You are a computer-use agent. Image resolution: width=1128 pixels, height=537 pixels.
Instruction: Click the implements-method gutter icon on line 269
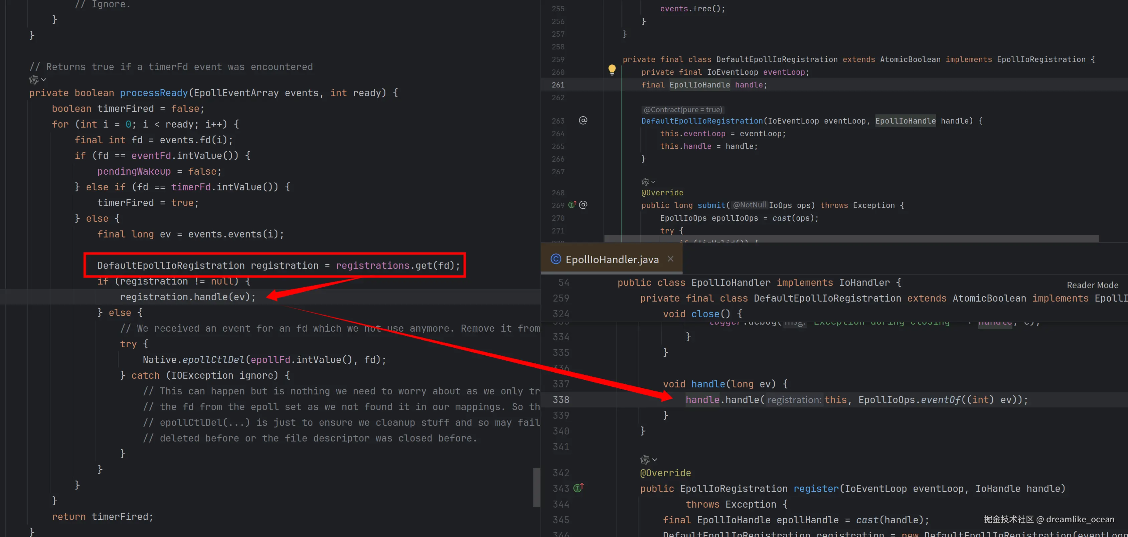click(572, 205)
